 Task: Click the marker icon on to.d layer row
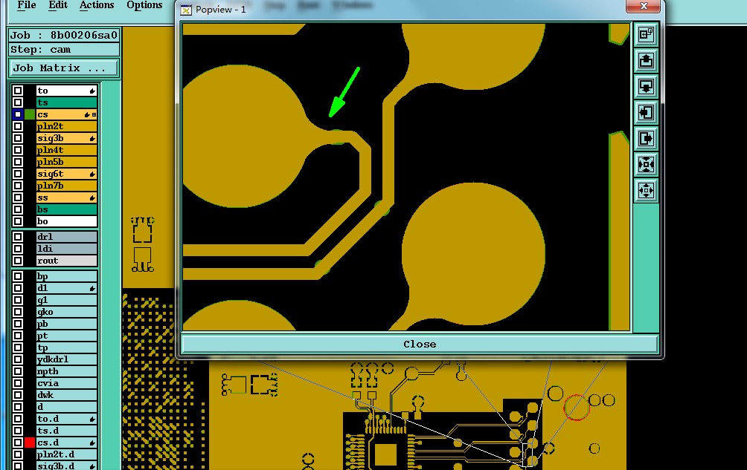click(x=92, y=419)
